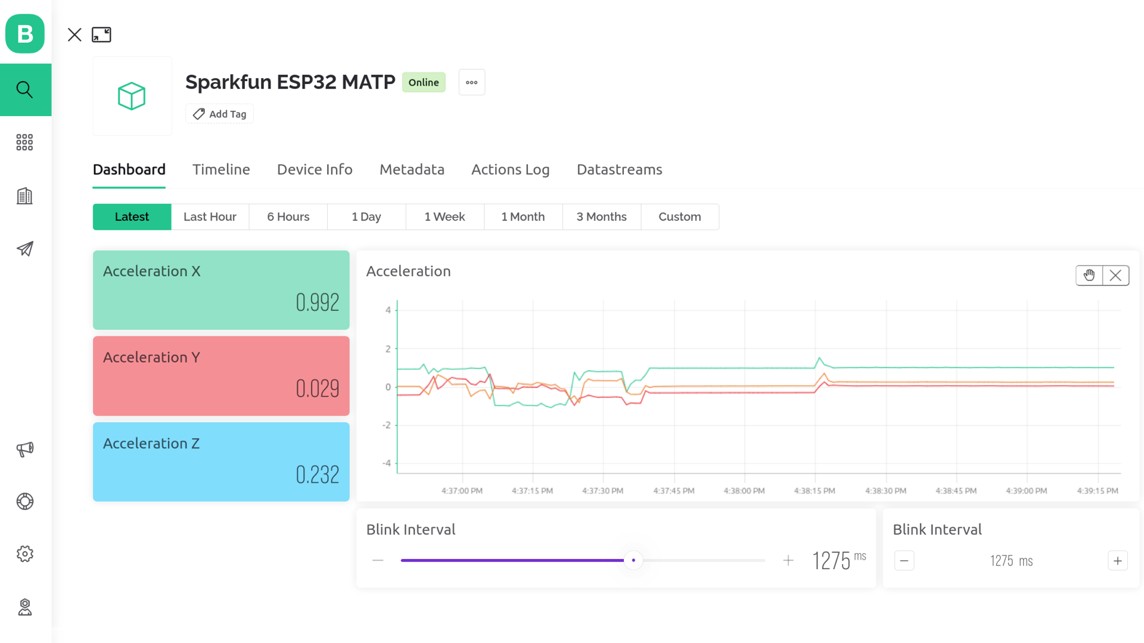Open the organization building icon

click(x=25, y=196)
